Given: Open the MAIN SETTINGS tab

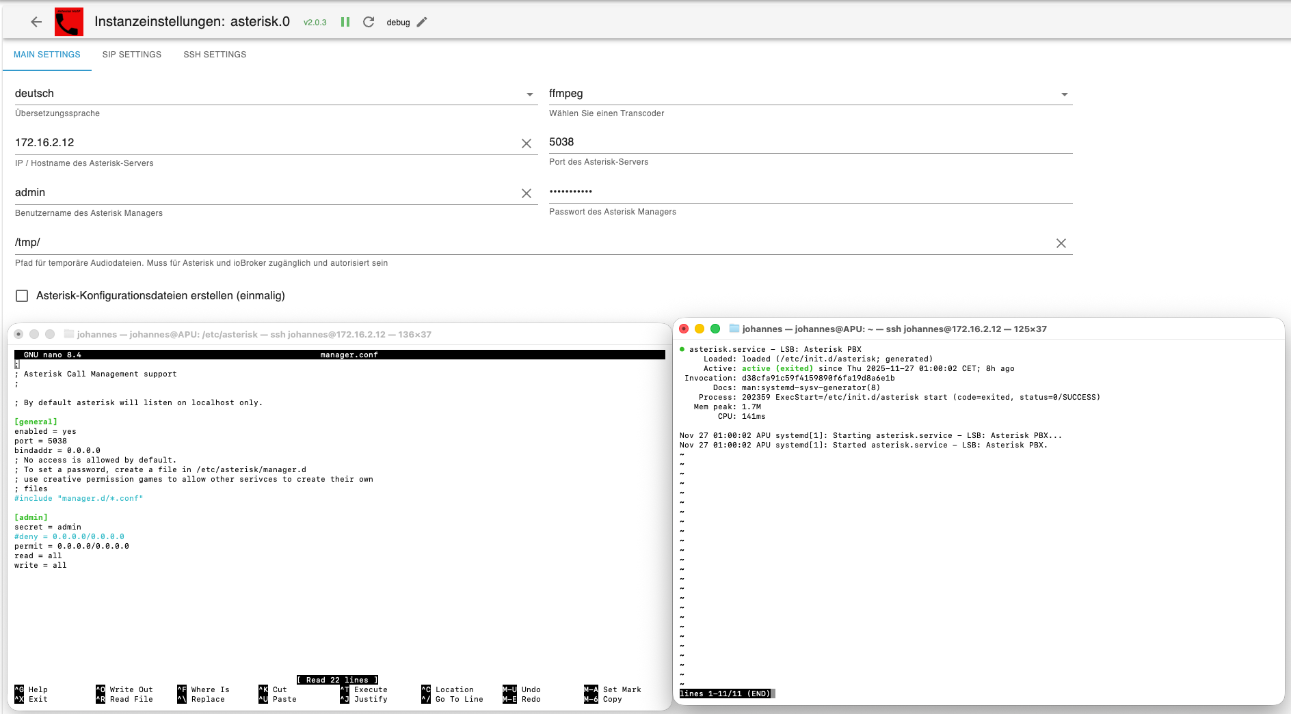Looking at the screenshot, I should click(47, 55).
